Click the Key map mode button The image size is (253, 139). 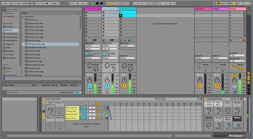(x=223, y=3)
